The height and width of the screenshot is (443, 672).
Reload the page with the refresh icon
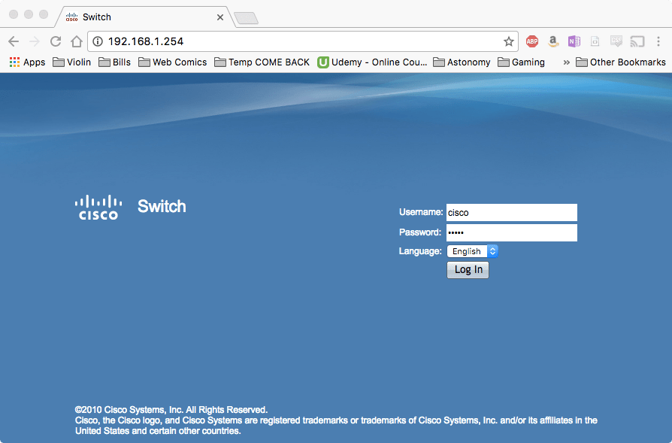click(x=56, y=41)
